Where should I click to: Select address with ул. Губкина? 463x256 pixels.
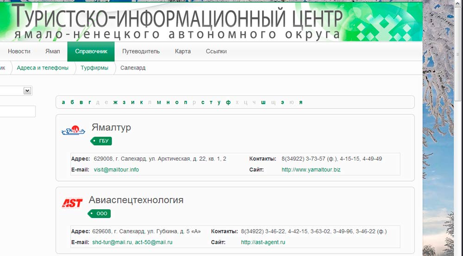(146, 231)
